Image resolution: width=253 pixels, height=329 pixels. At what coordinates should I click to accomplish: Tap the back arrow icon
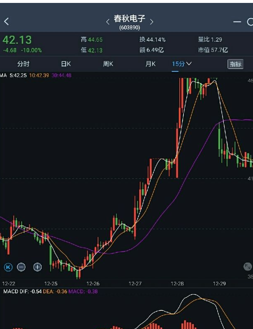(7, 21)
